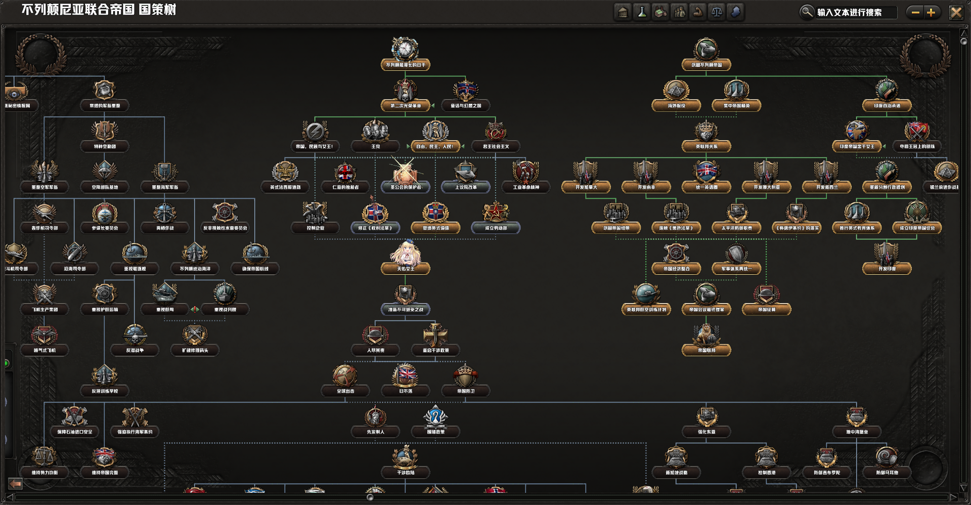
Task: Pick the 特种空勤团 dagger focus icon
Action: 104,132
